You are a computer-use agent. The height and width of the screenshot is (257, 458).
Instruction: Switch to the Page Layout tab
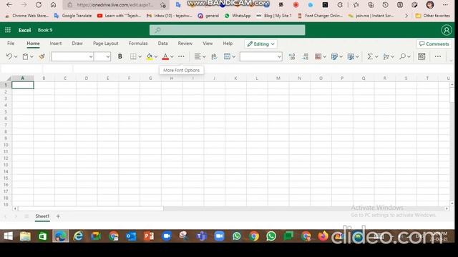(x=105, y=44)
